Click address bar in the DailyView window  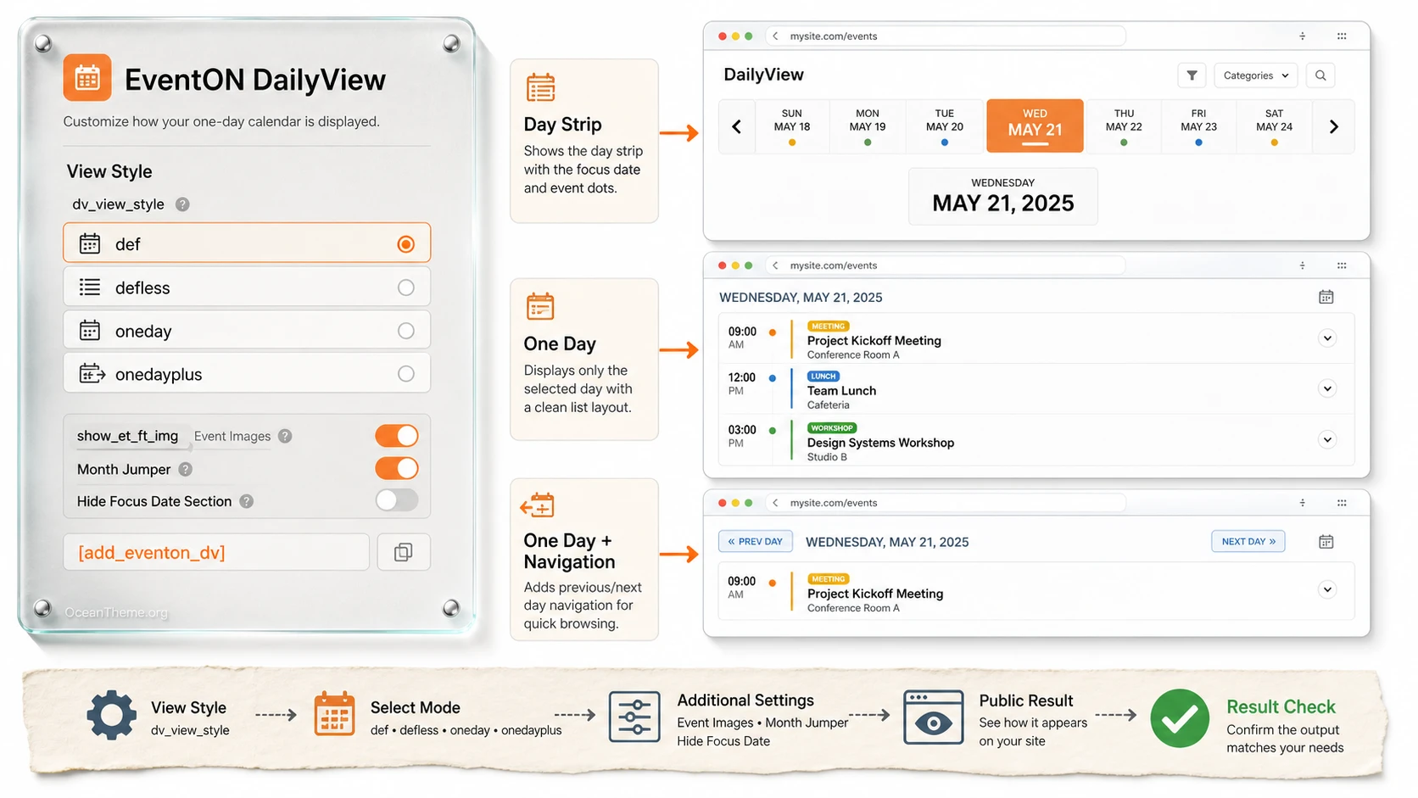(x=946, y=36)
